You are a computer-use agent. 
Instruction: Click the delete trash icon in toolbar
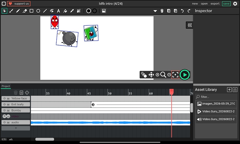(162, 11)
